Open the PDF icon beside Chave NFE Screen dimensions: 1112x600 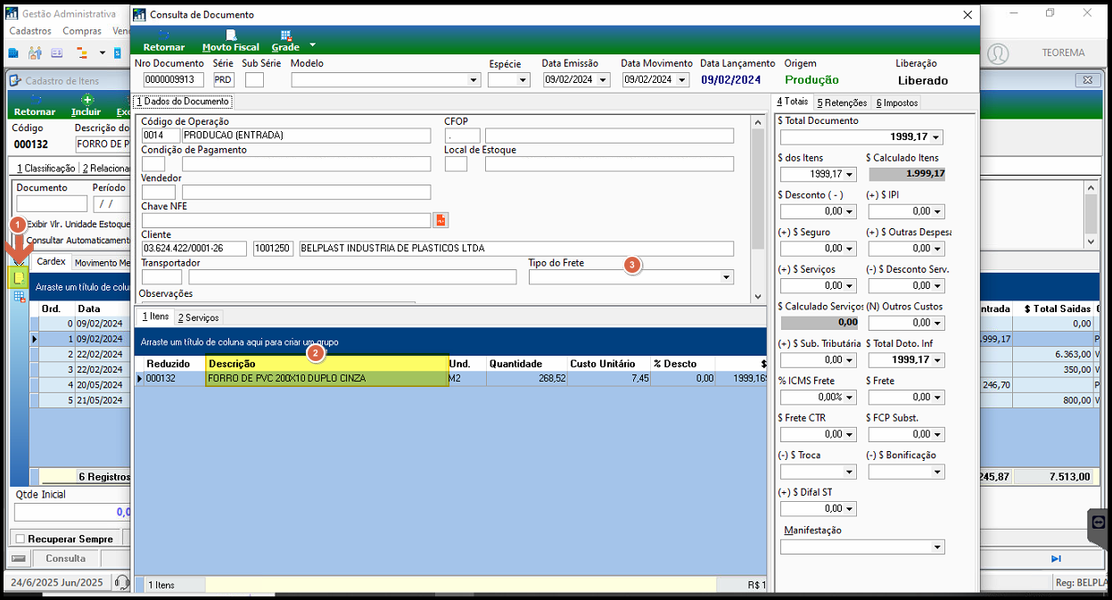[441, 219]
